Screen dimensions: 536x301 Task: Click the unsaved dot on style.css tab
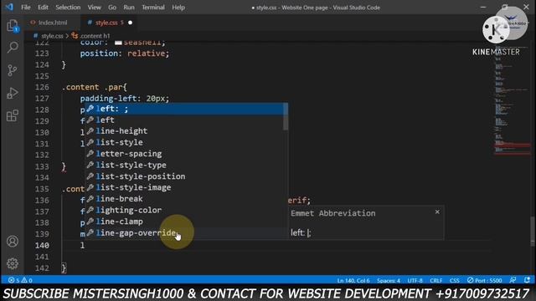(131, 23)
